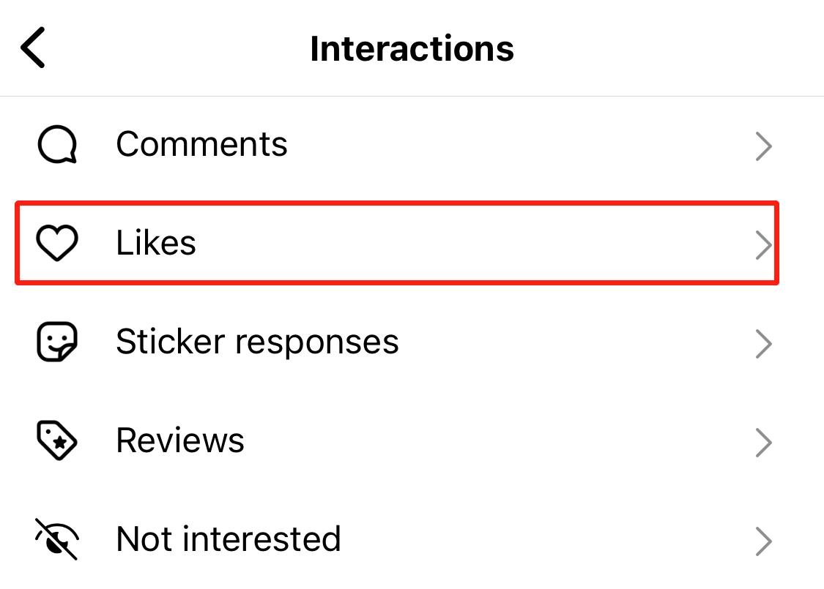Expand Comments with its right chevron
The width and height of the screenshot is (824, 589).
coord(763,147)
